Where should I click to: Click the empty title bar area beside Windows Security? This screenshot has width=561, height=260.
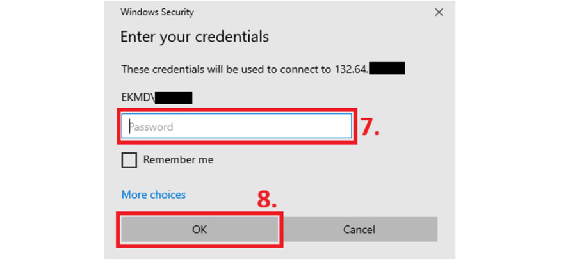(x=307, y=12)
